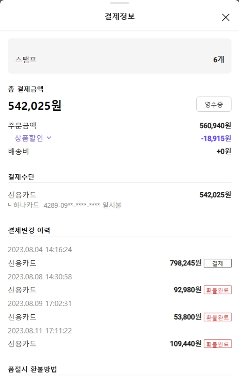Click the 주문금액 560,940원 value
Screen dimensions: 239x377
point(215,126)
